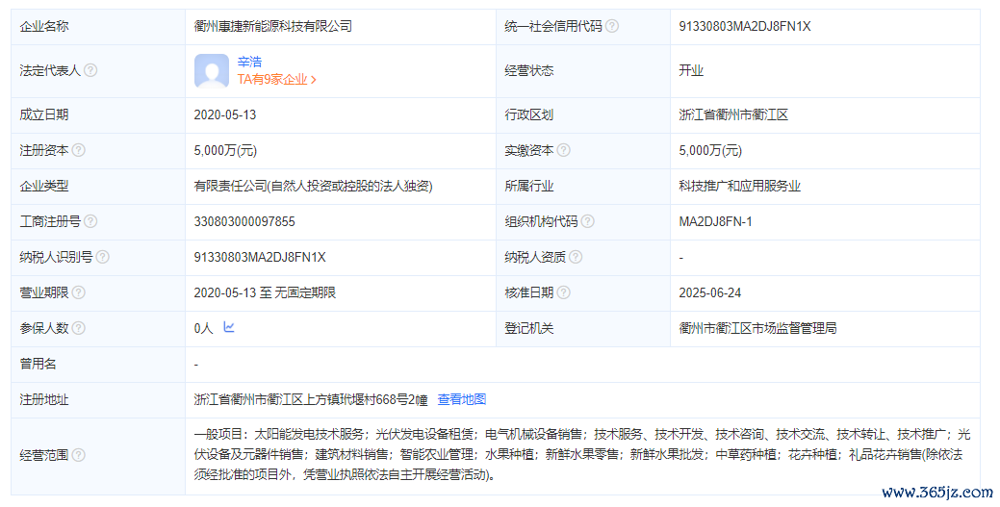1000x507 pixels.
Task: Click the legal representative avatar image
Action: 212,71
